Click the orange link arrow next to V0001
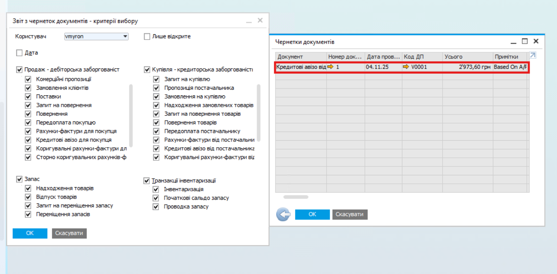Image resolution: width=557 pixels, height=274 pixels. point(406,67)
